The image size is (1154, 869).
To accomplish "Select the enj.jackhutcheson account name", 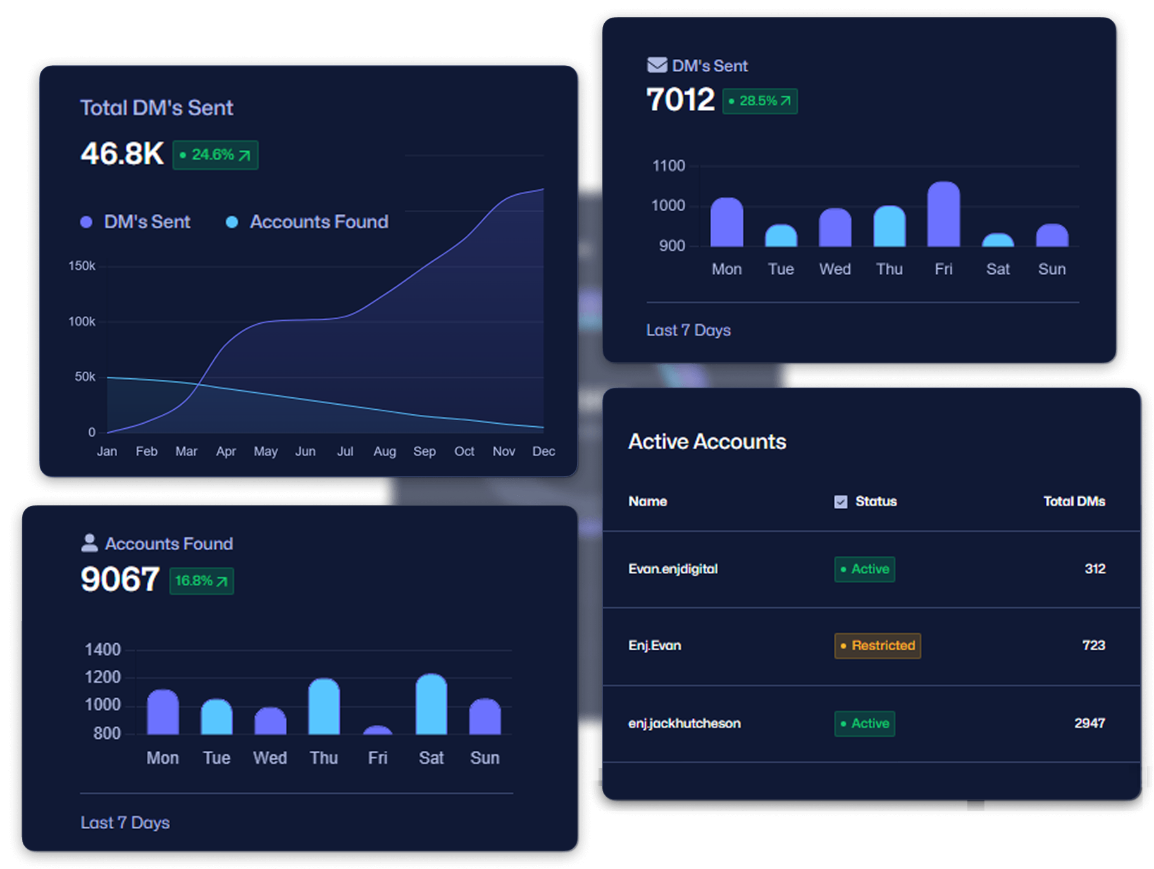I will (684, 724).
